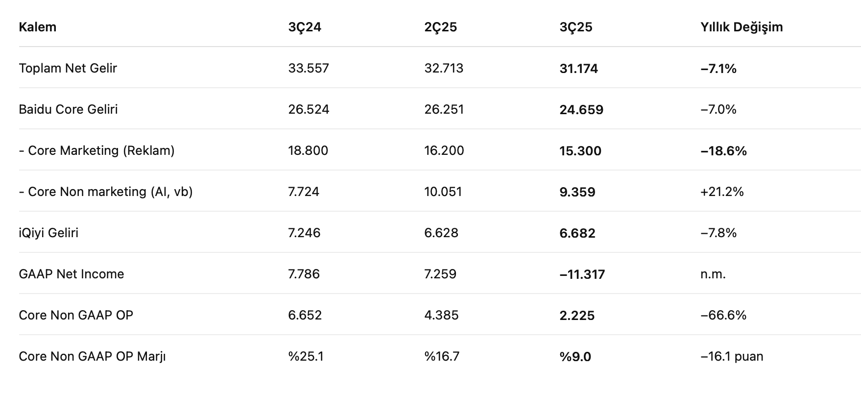Click the Yıllık Değişim column header
Viewport: 861px width, 393px height.
(741, 27)
